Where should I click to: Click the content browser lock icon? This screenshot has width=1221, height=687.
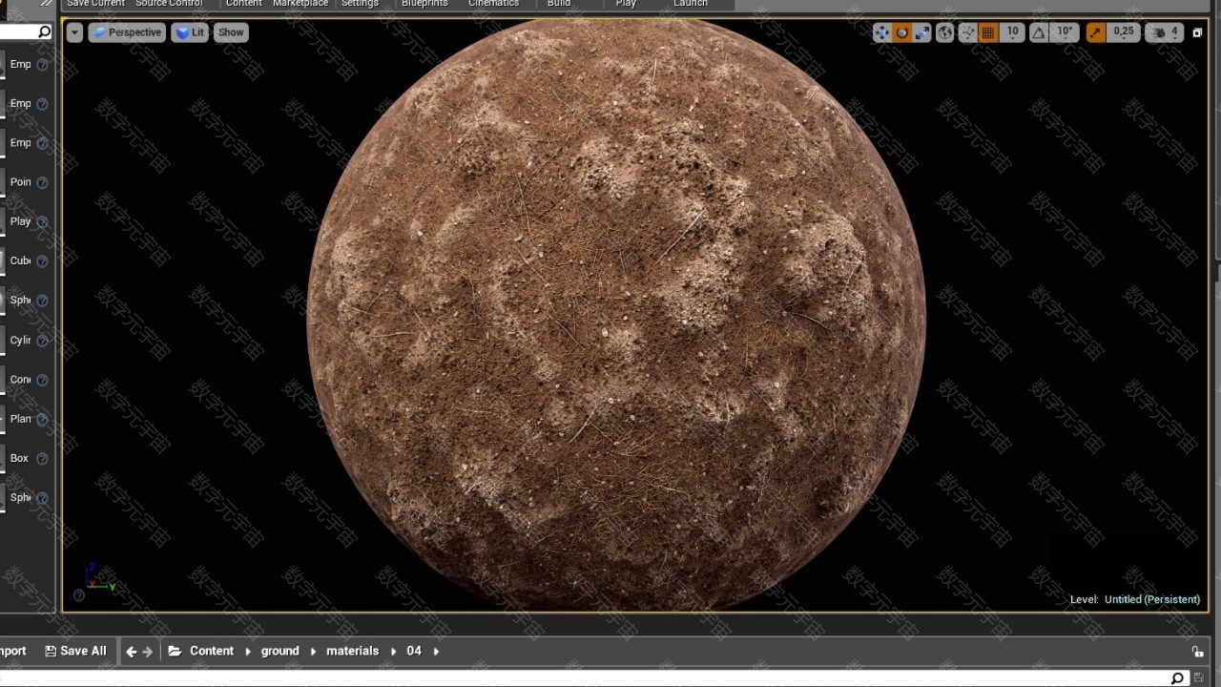click(1197, 652)
